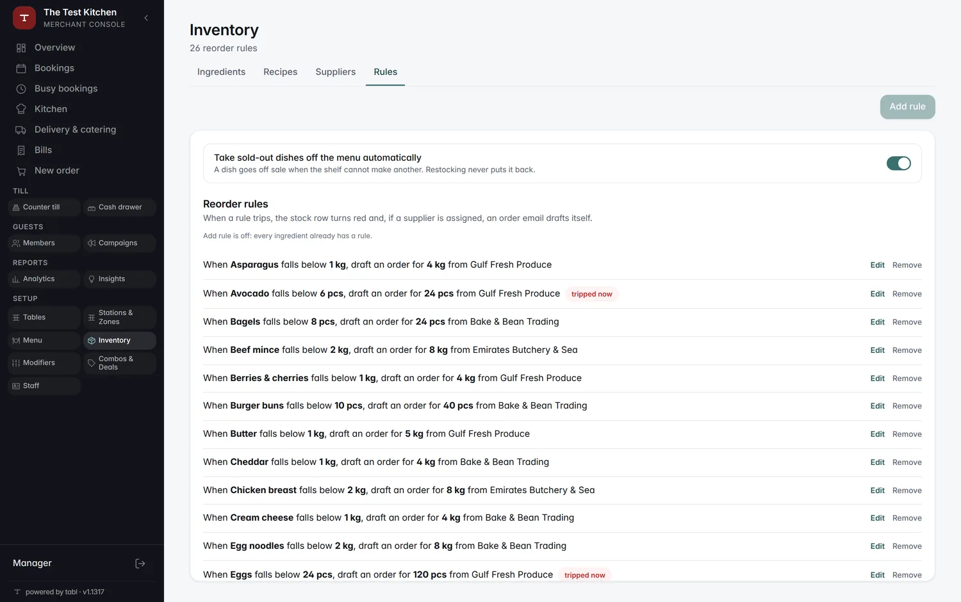961x602 pixels.
Task: Click the Stations & Zones icon
Action: tap(92, 318)
